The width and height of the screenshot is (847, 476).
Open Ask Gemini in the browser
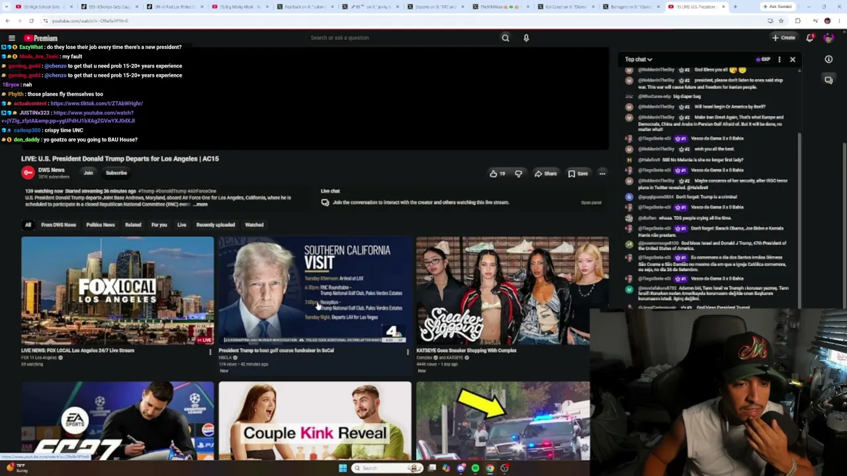click(777, 7)
